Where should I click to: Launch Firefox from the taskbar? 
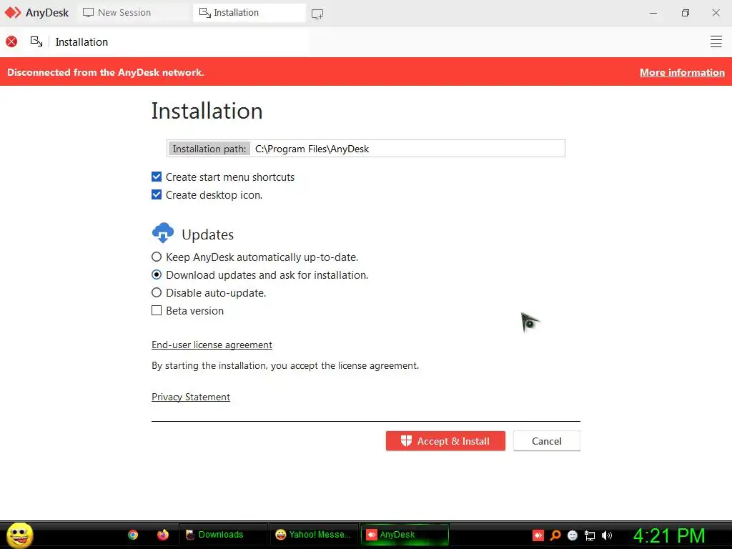[162, 535]
